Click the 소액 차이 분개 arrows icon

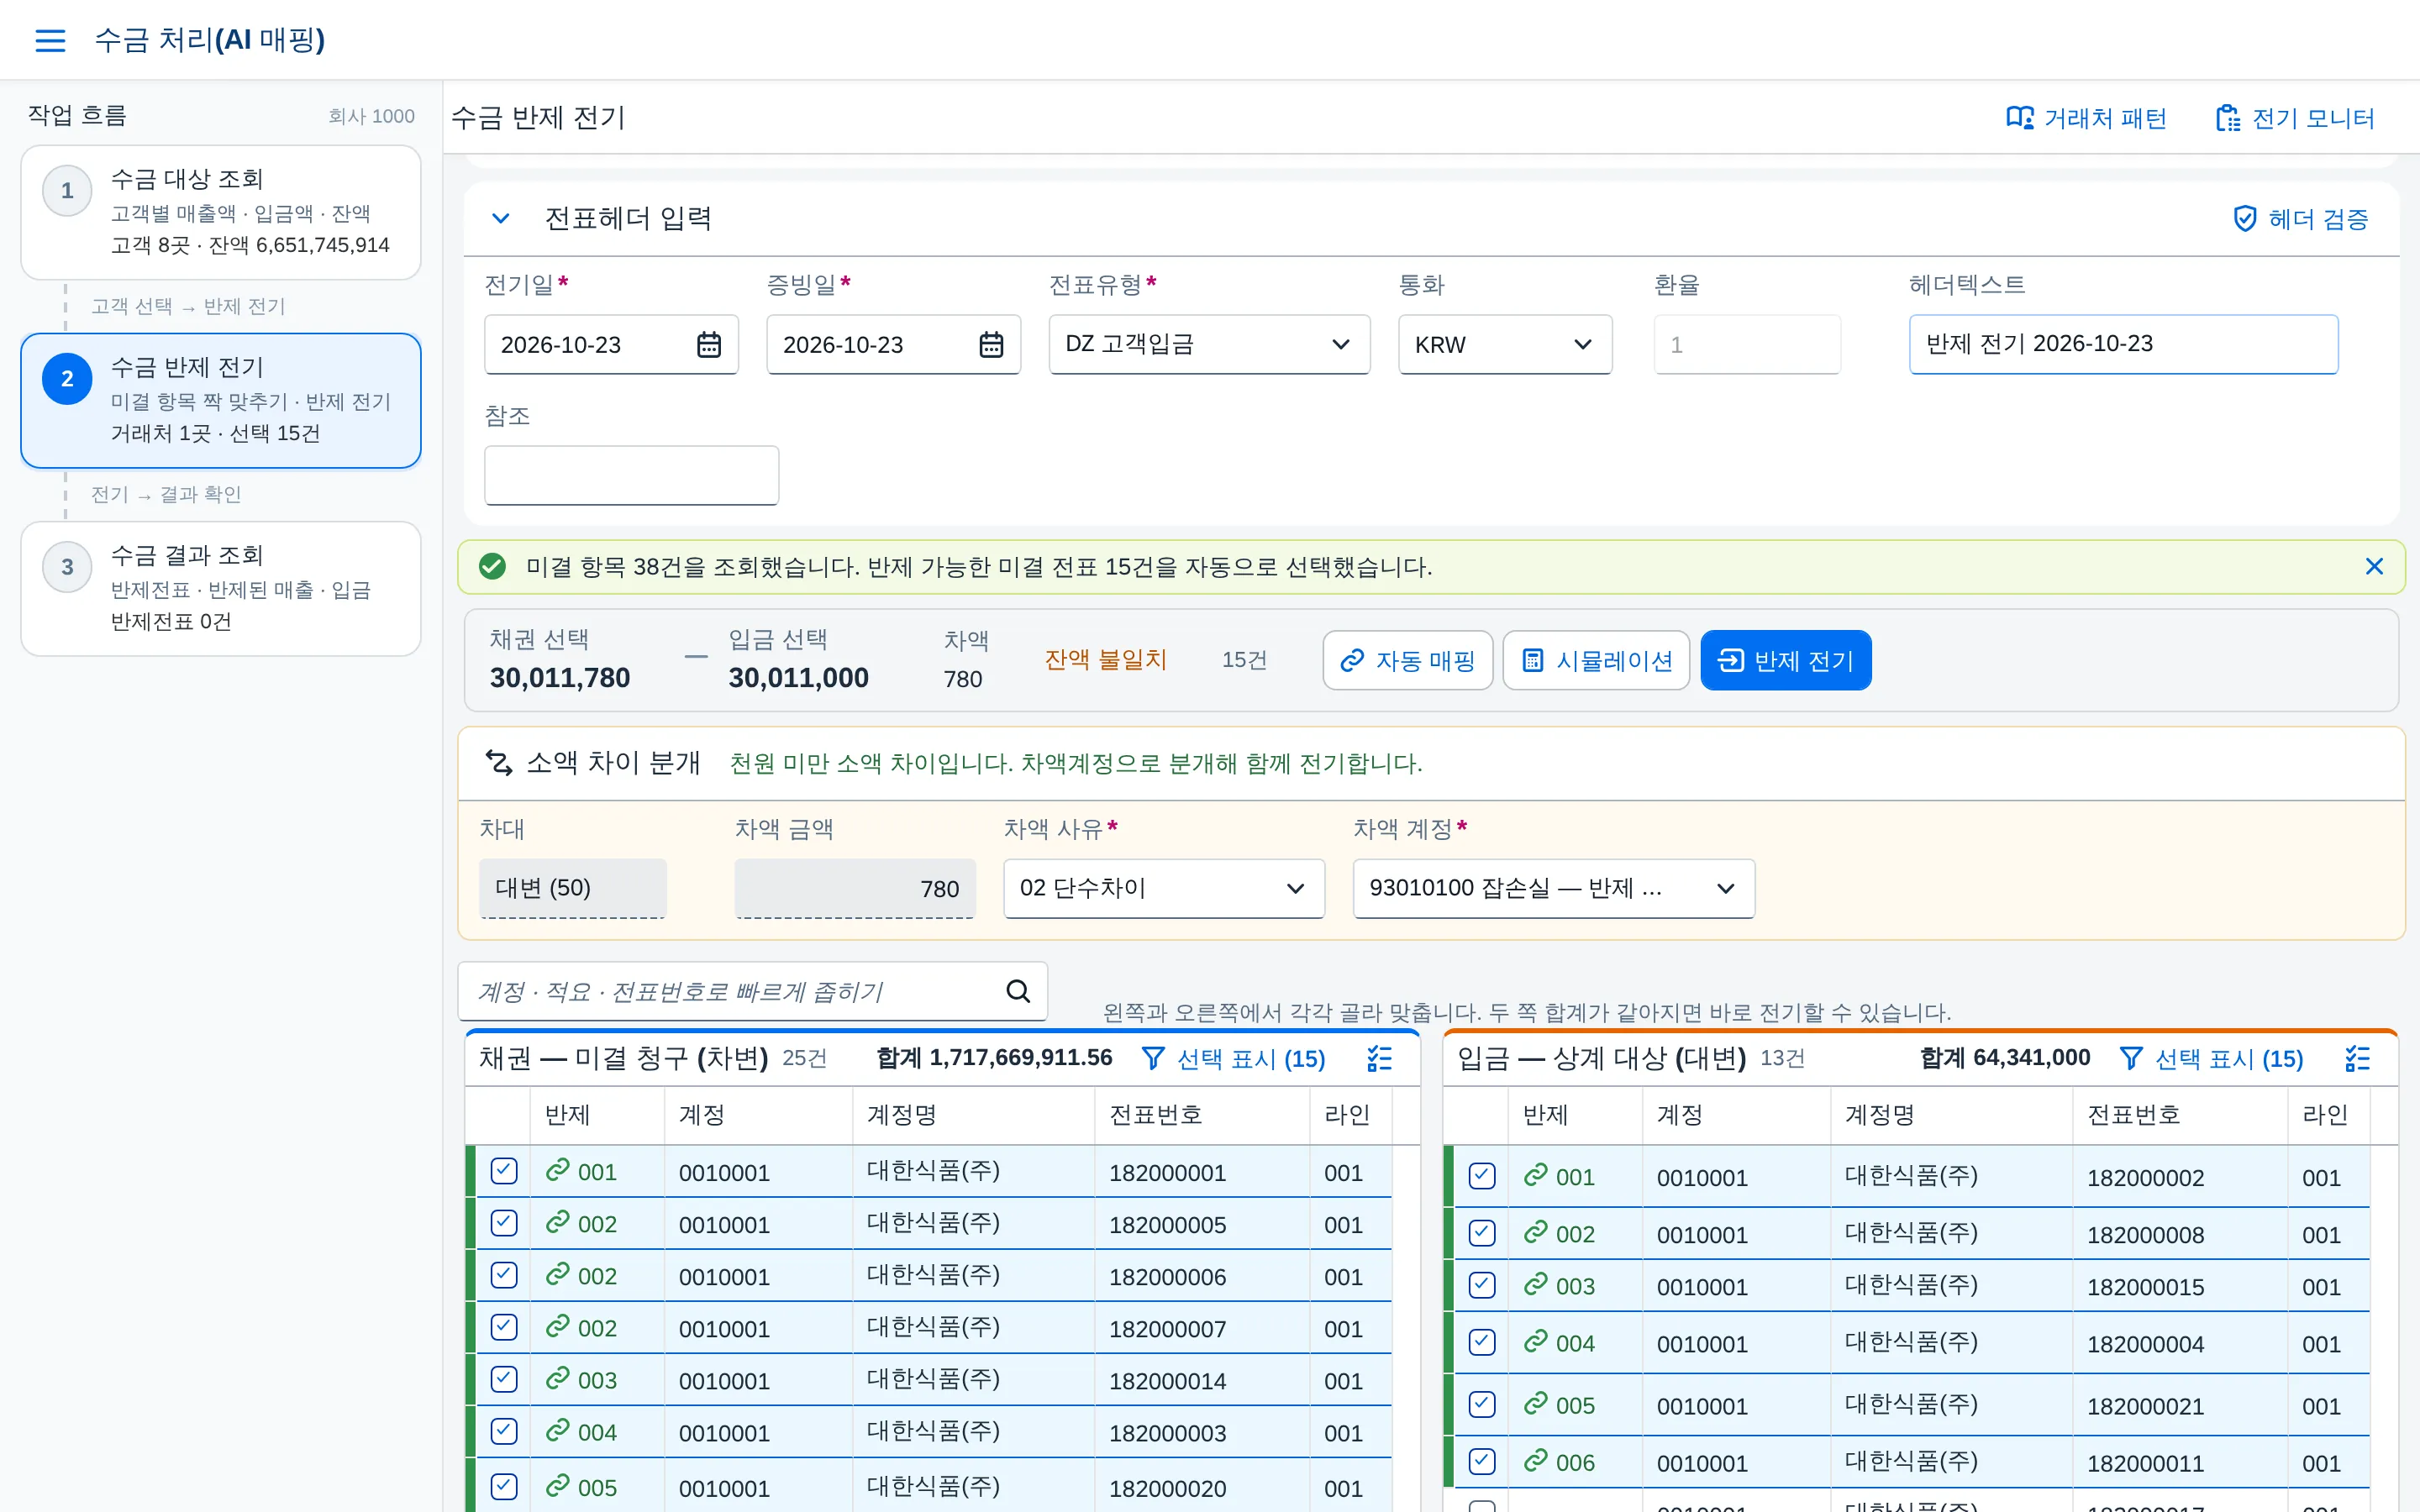pos(499,763)
